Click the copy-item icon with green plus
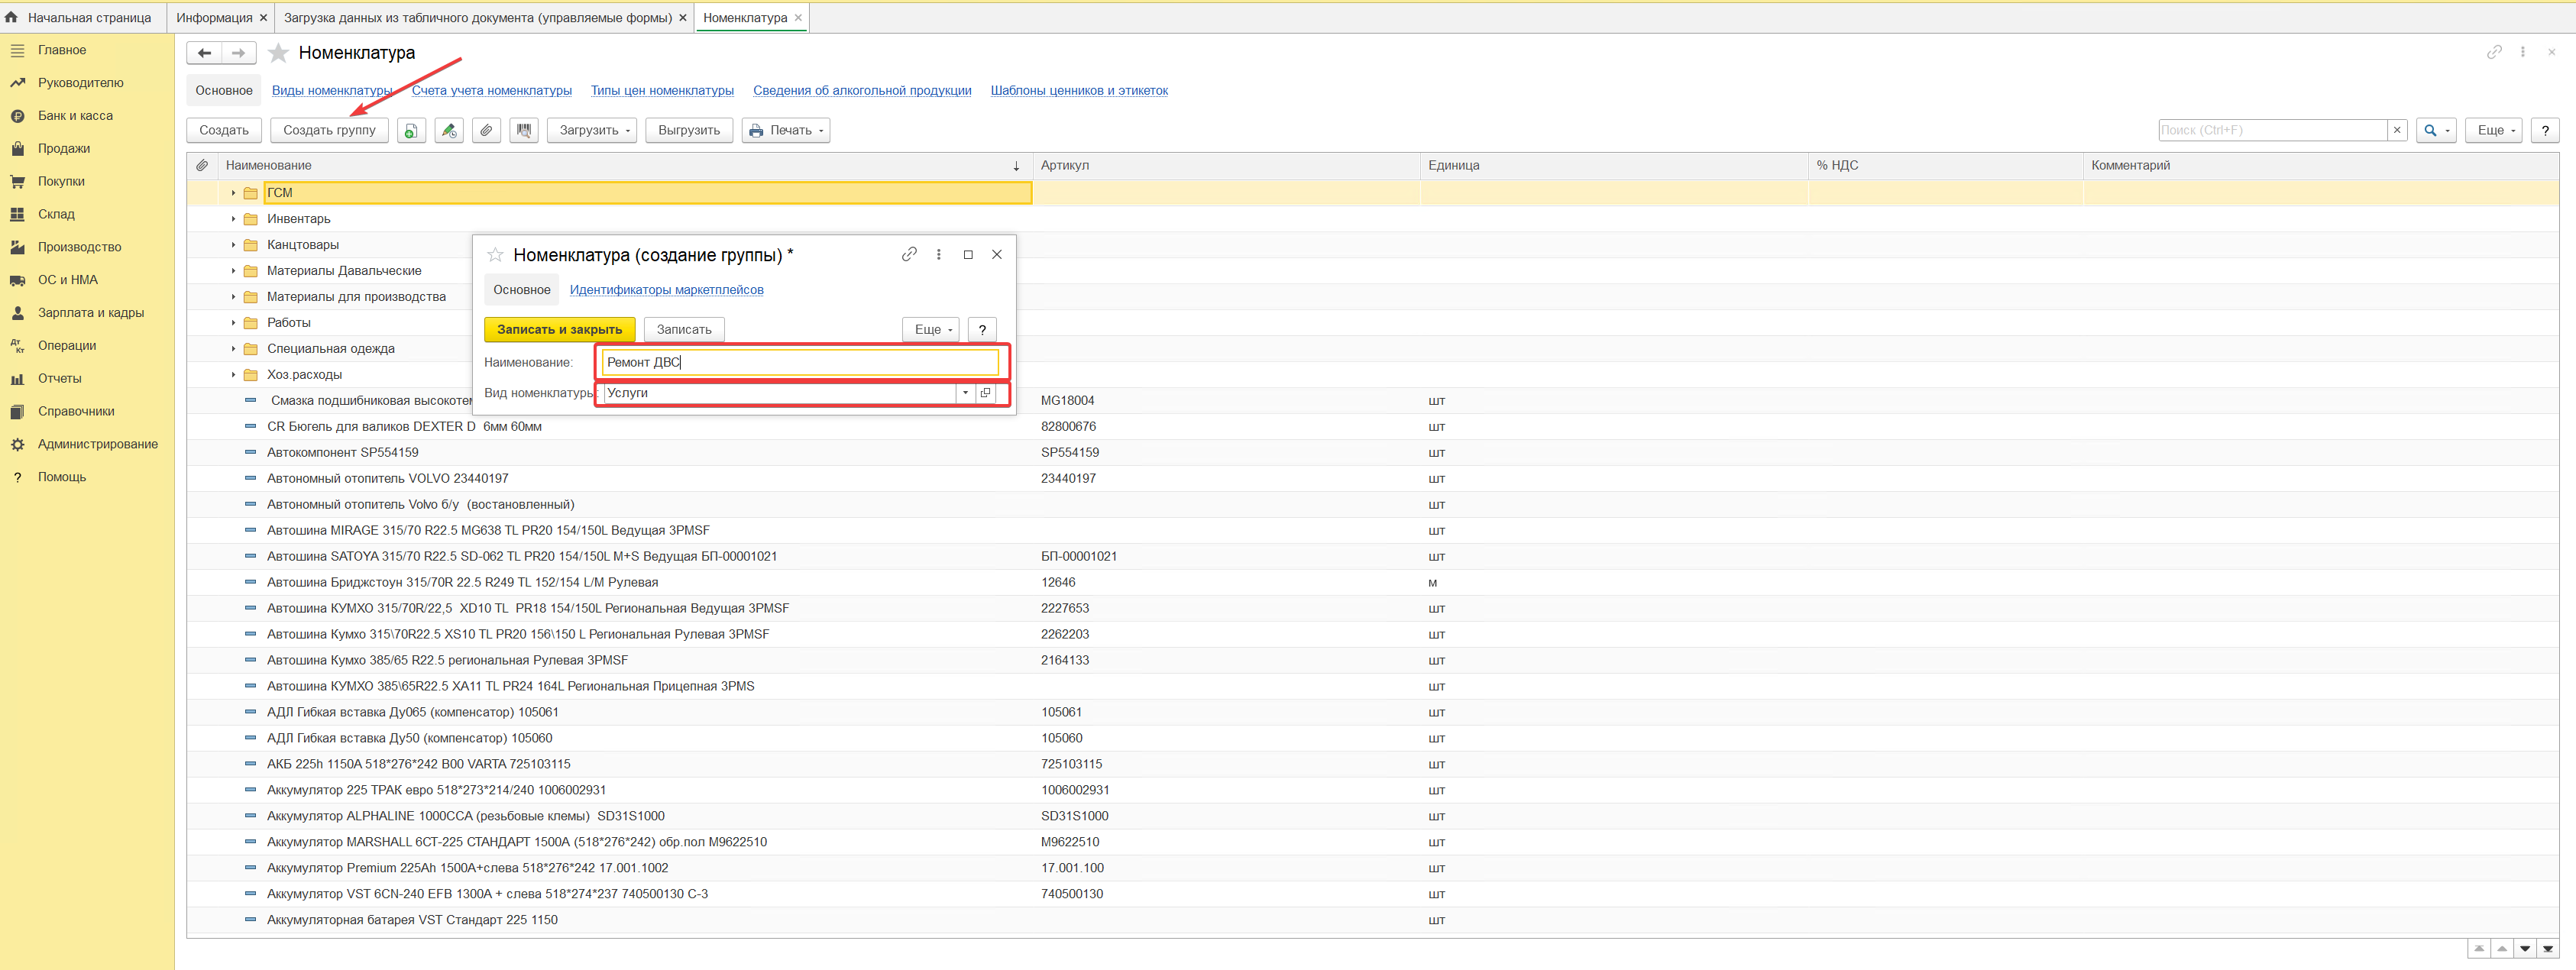Screen dimensions: 2576x970 [x=411, y=130]
